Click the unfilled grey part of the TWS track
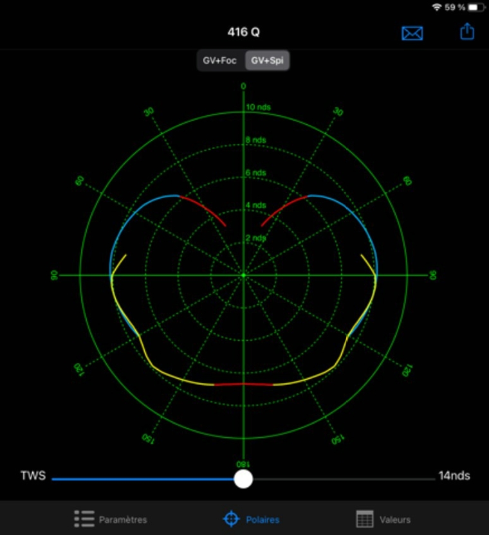Viewport: 489px width, 535px height. (341, 479)
